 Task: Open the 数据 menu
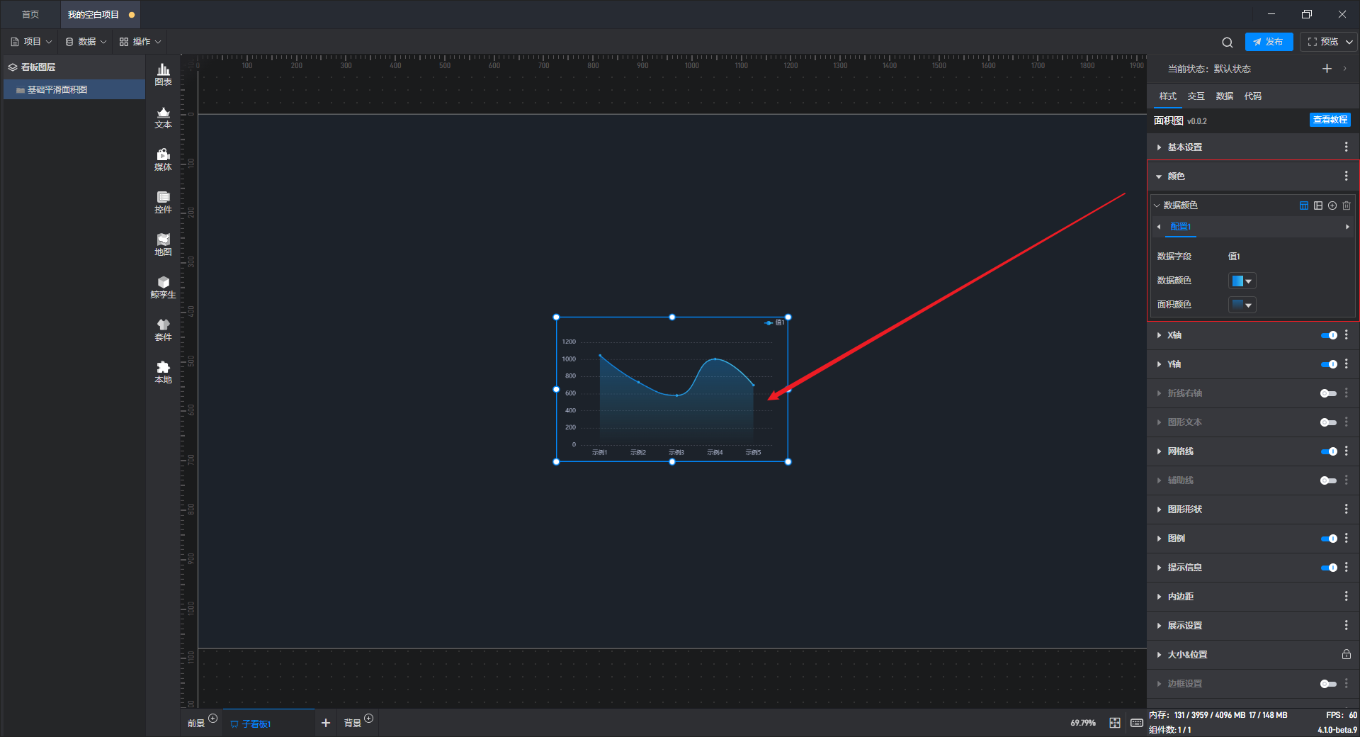pyautogui.click(x=86, y=42)
